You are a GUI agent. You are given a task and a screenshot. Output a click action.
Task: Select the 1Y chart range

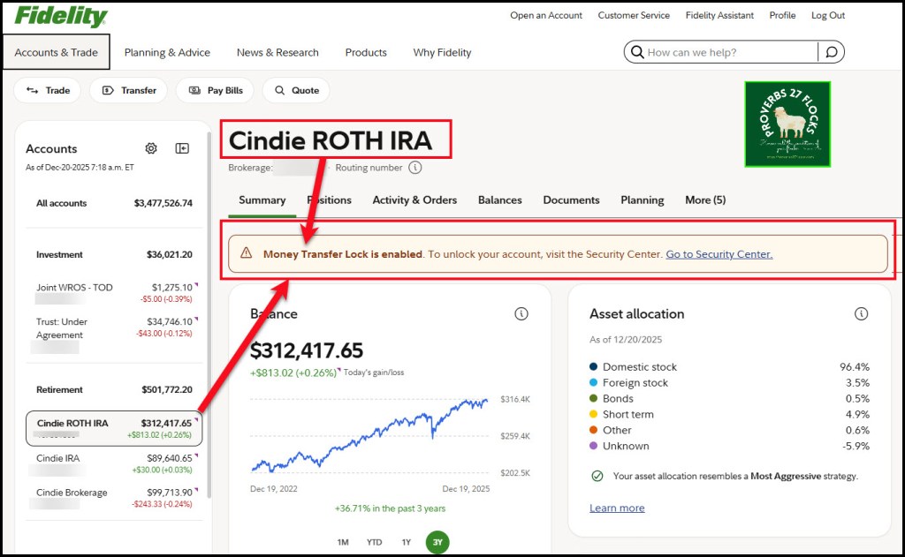(406, 542)
